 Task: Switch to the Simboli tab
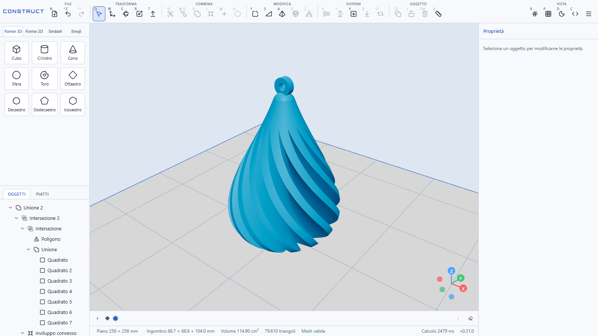tap(55, 31)
